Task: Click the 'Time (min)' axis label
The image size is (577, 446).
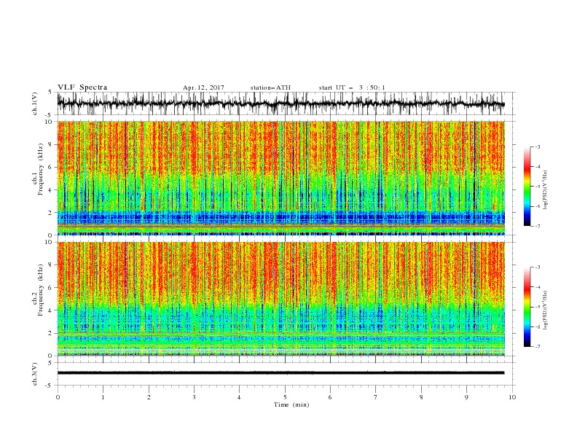Action: coord(291,404)
